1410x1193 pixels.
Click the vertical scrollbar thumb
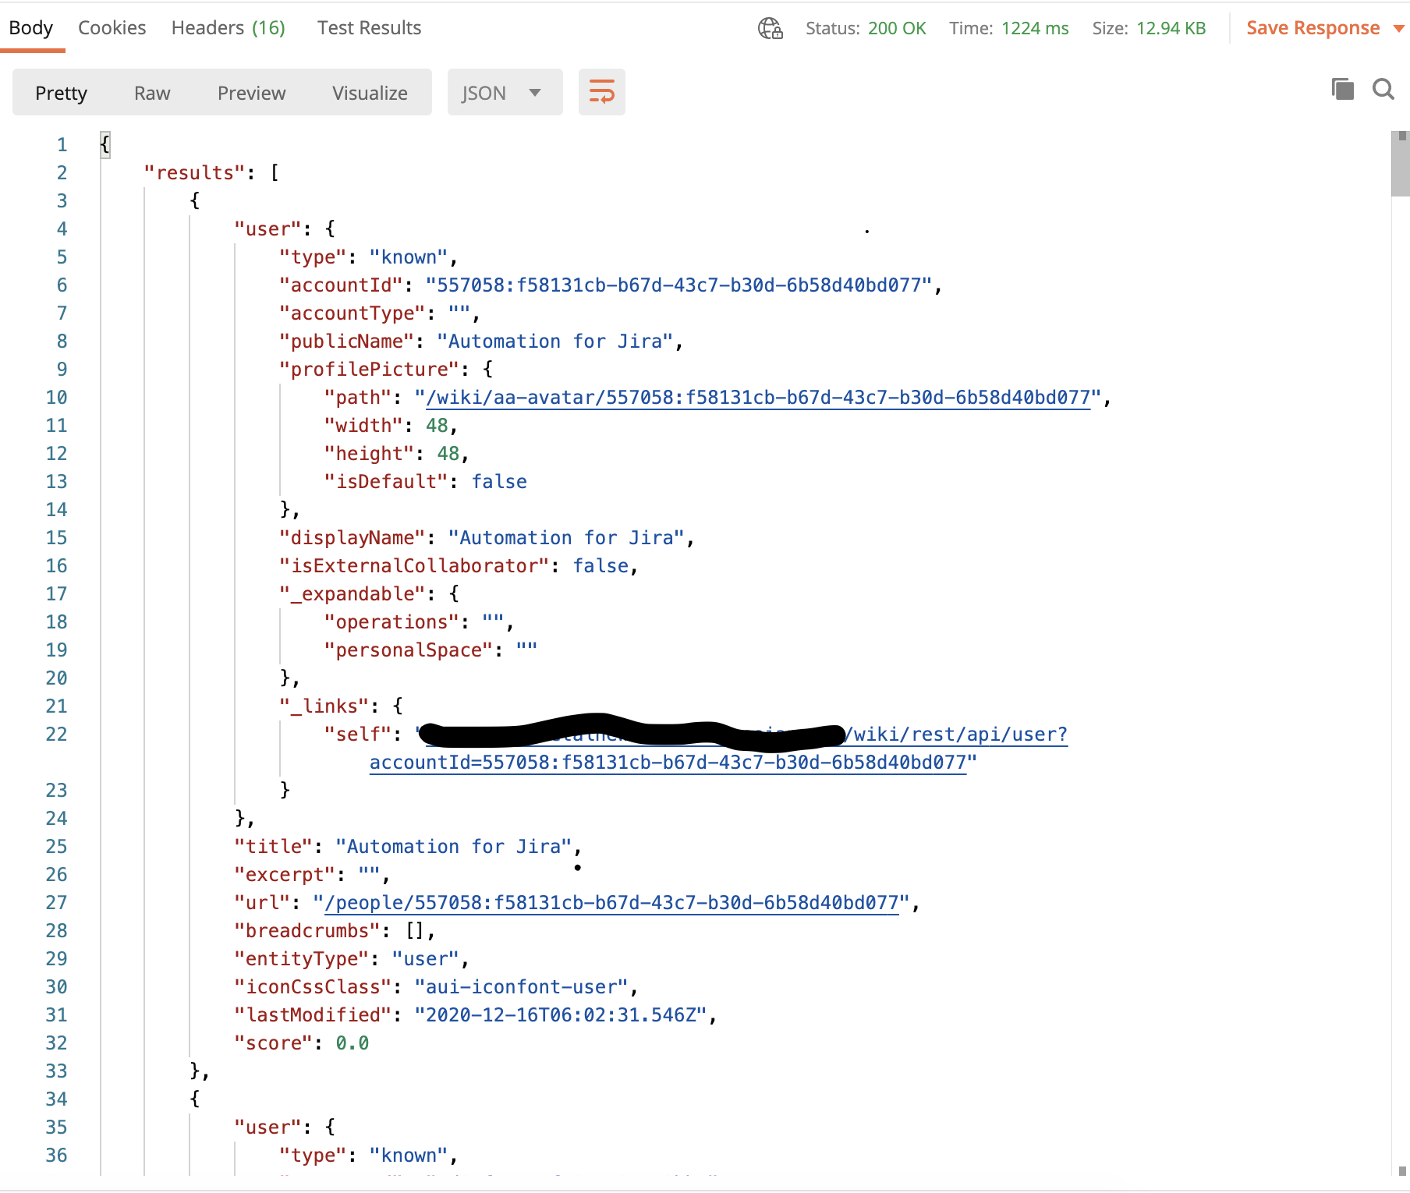pos(1400,164)
